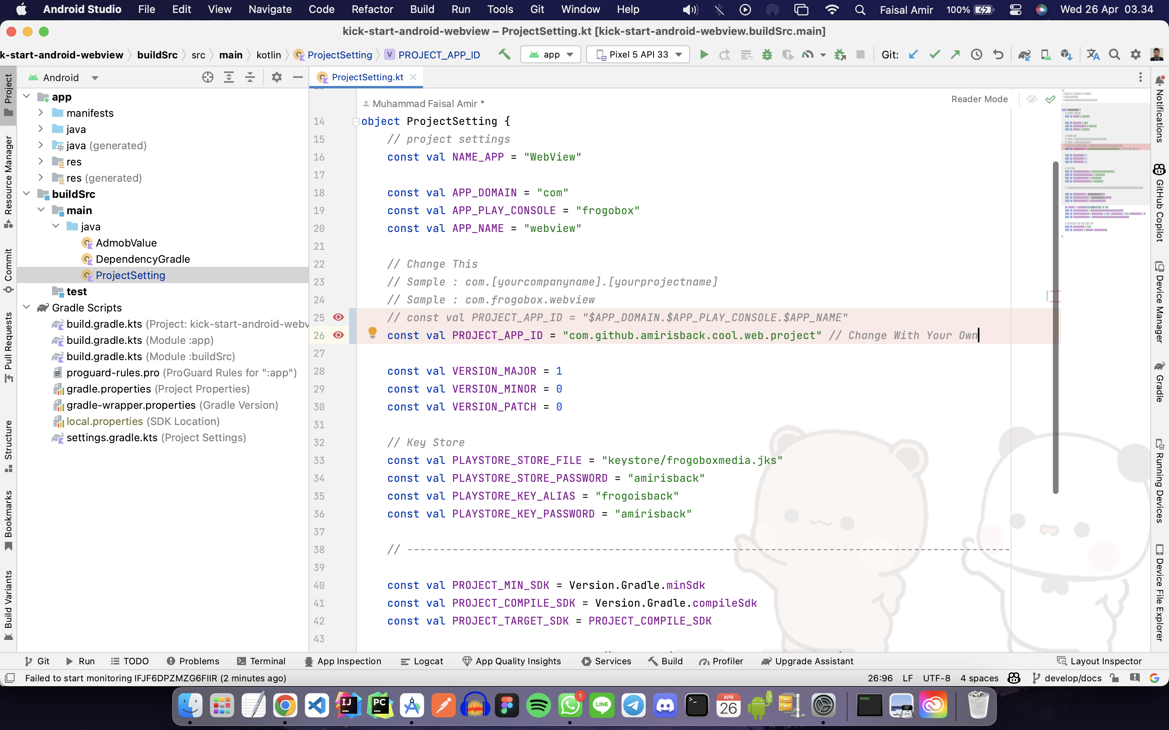Click Sync Project with Gradle Files icon
The width and height of the screenshot is (1169, 730).
click(1024, 55)
